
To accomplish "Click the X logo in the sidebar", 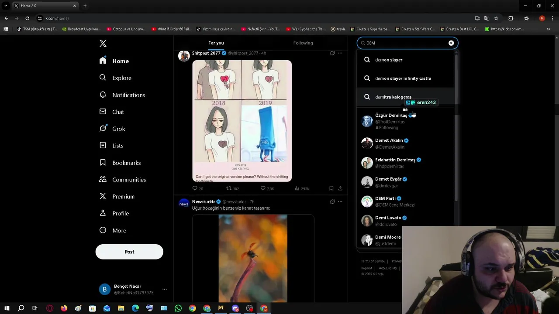I will click(103, 43).
